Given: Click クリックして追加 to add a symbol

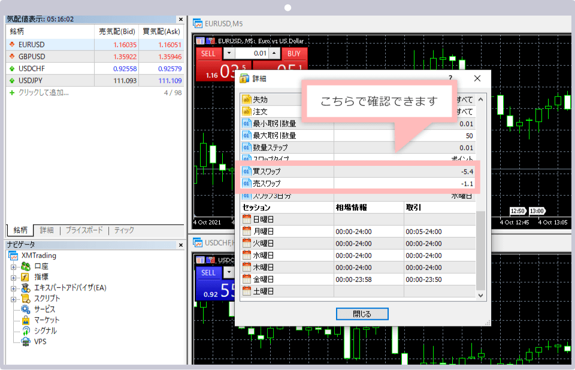Looking at the screenshot, I should click(x=43, y=93).
